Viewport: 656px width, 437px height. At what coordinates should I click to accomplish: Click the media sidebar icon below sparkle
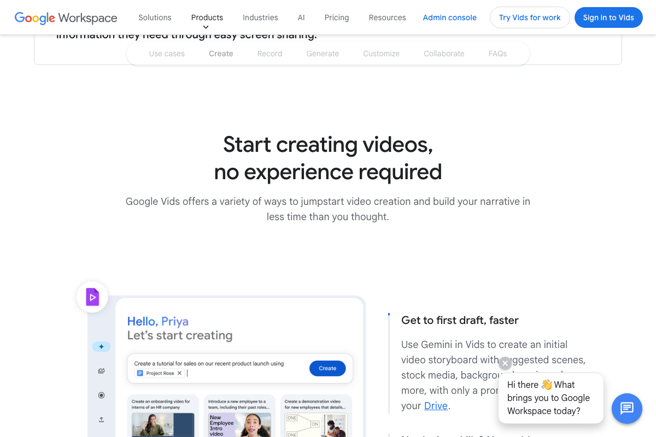pyautogui.click(x=101, y=371)
